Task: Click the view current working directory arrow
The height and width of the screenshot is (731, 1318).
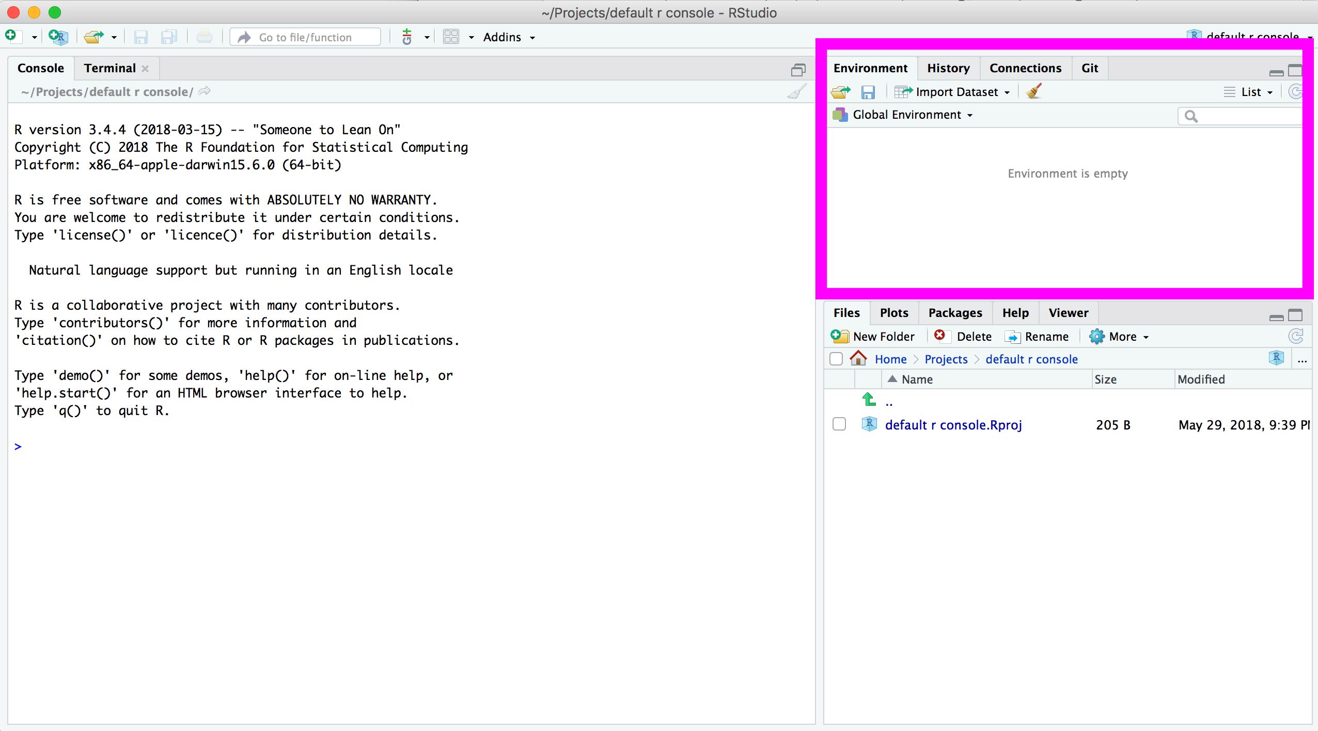Action: click(x=205, y=91)
